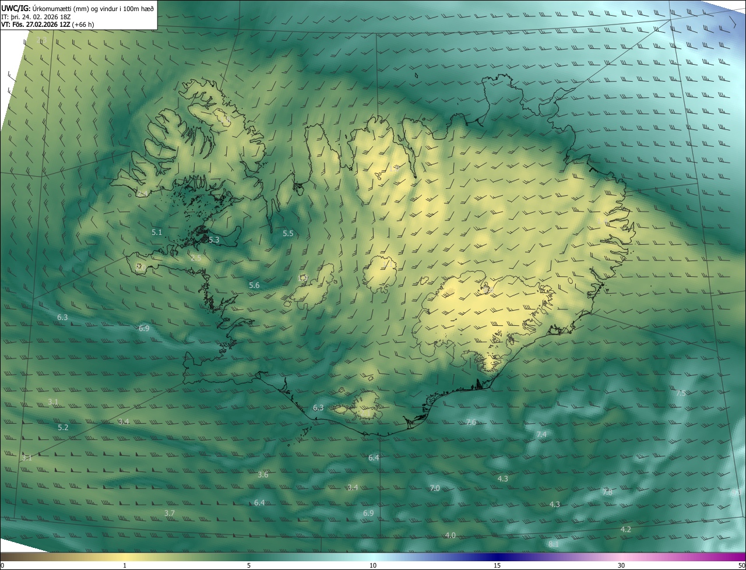Click the 10 tick on the color scale
This screenshot has height=570, width=746.
pyautogui.click(x=373, y=565)
